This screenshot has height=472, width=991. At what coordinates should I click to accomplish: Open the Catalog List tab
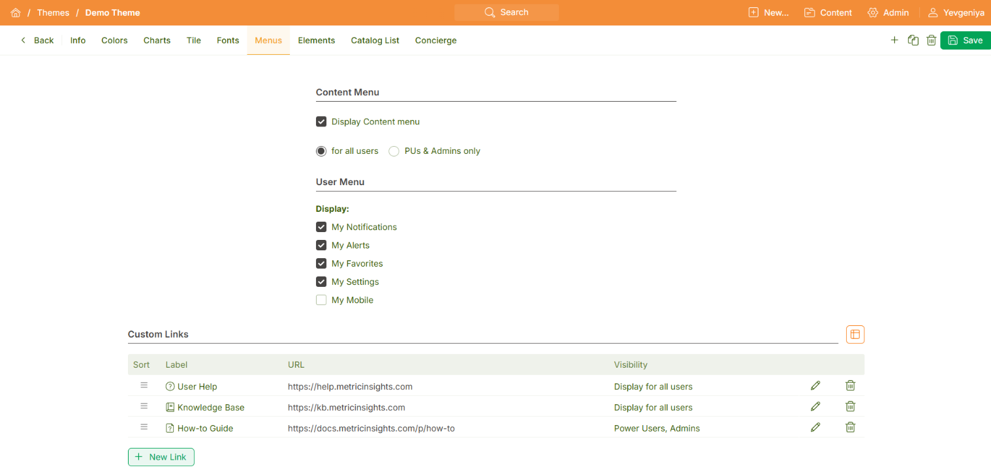375,40
